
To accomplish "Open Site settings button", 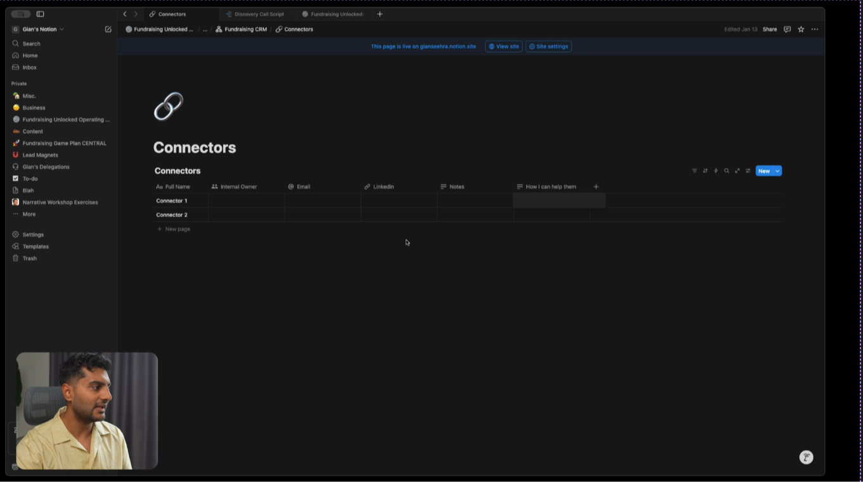I will (549, 46).
